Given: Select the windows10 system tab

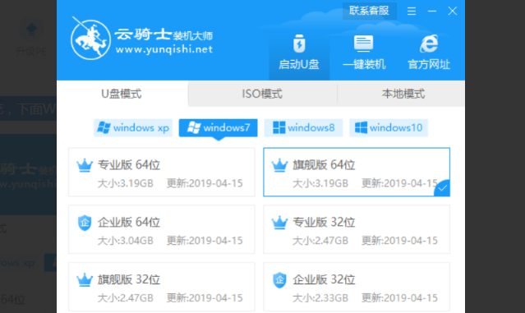Looking at the screenshot, I should (x=389, y=127).
